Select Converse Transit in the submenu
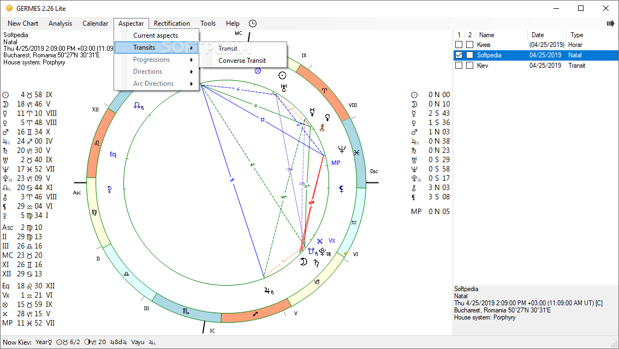619x349 pixels. tap(243, 61)
